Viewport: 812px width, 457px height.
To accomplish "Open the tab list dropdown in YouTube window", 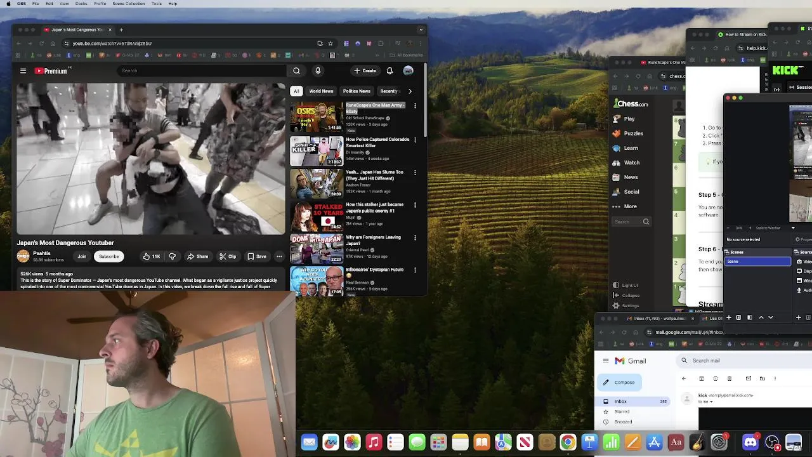I will (x=421, y=30).
